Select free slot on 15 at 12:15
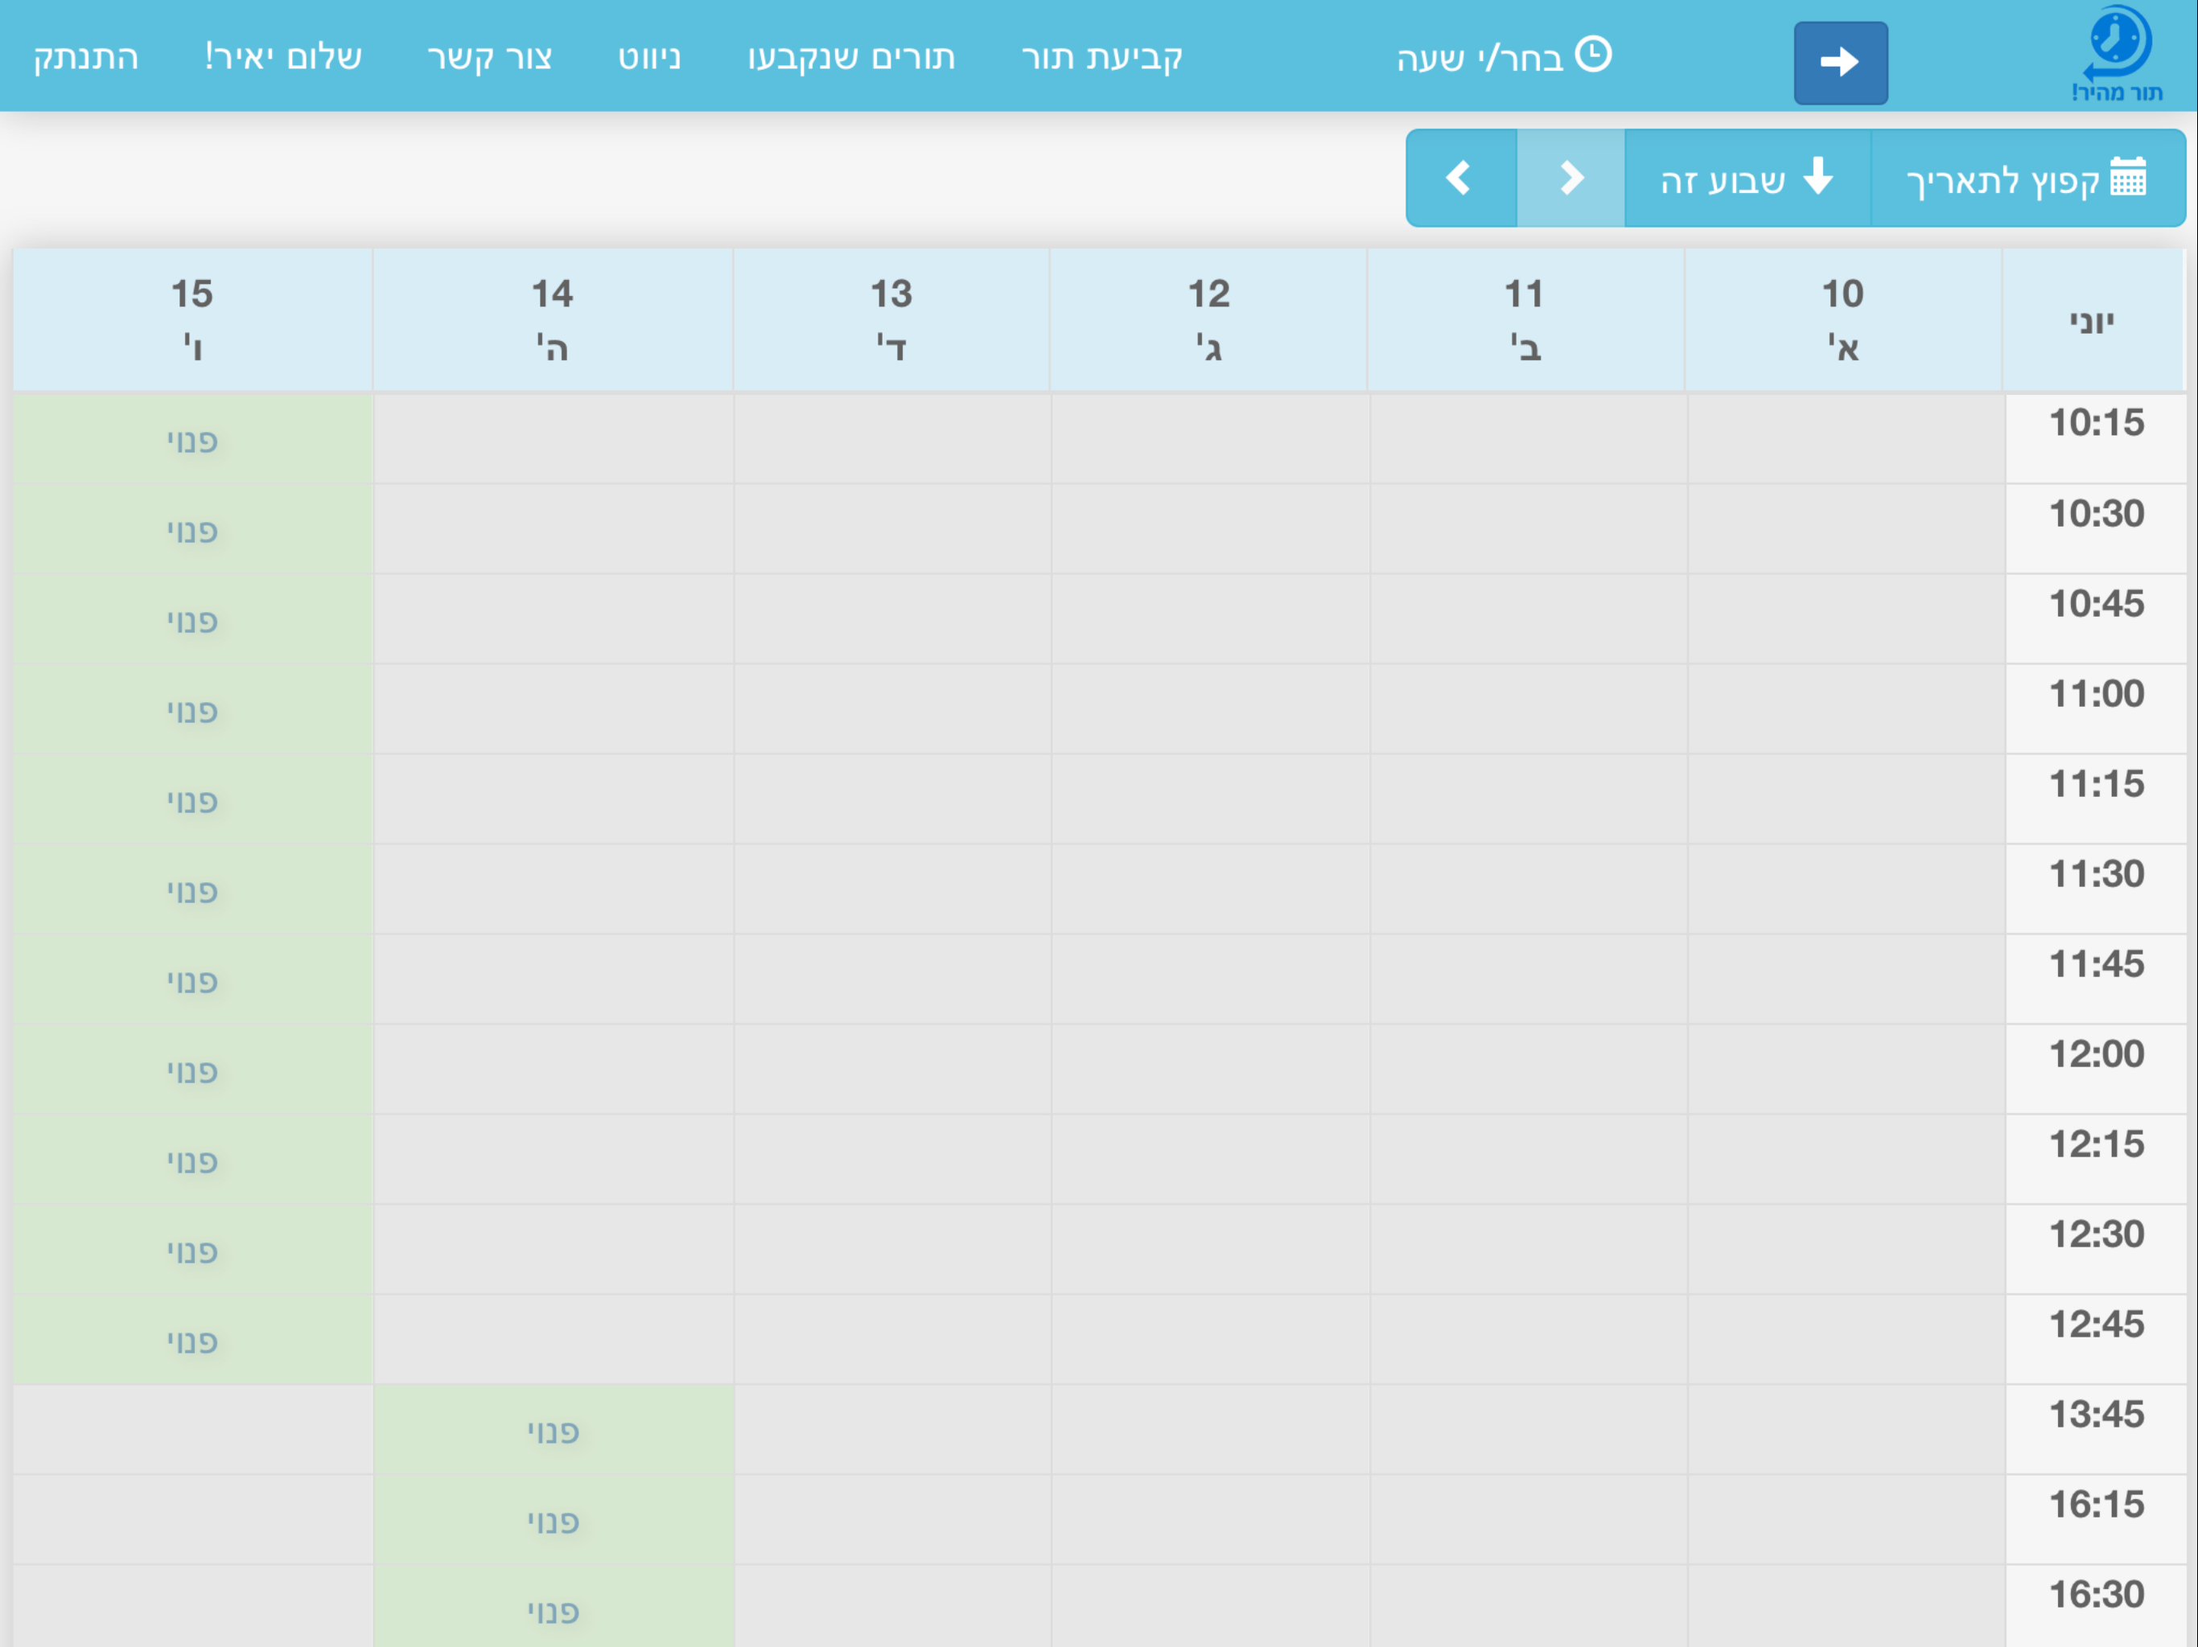The width and height of the screenshot is (2198, 1647). 193,1160
